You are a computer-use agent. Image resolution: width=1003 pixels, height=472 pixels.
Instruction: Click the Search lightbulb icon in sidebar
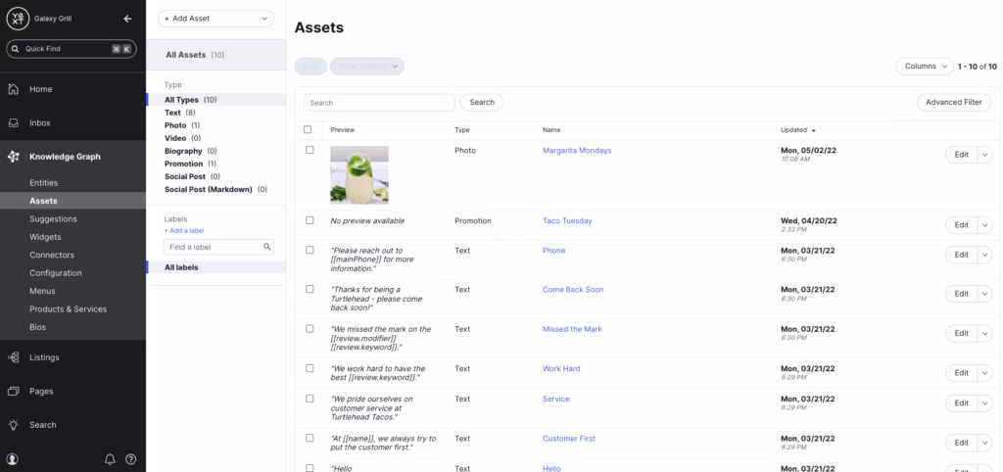pyautogui.click(x=14, y=425)
